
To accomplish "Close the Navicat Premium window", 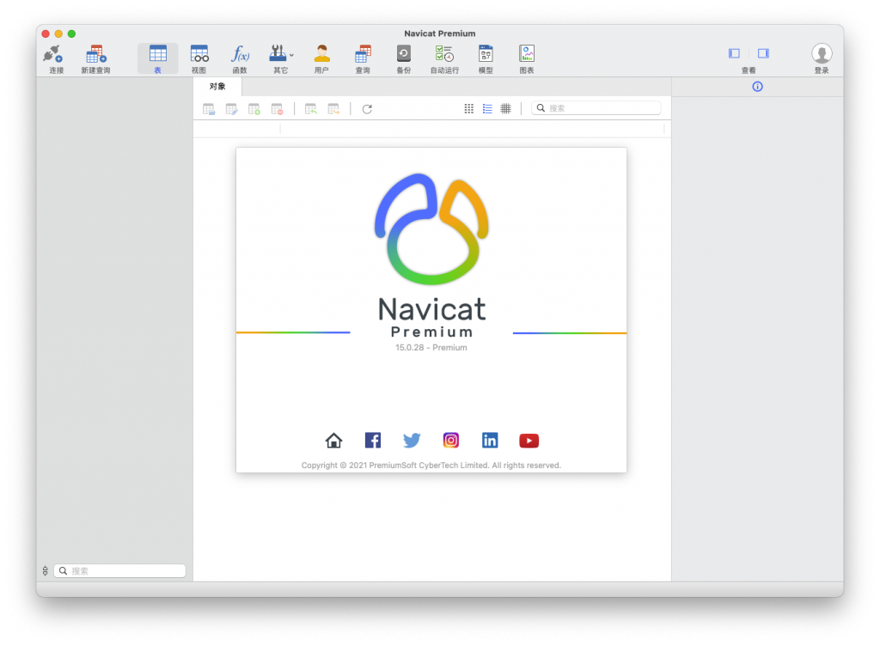I will click(46, 33).
